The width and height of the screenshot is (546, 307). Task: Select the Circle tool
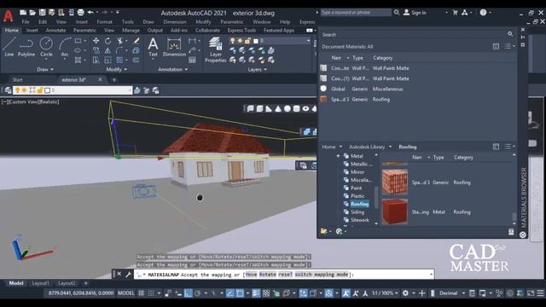pos(46,47)
